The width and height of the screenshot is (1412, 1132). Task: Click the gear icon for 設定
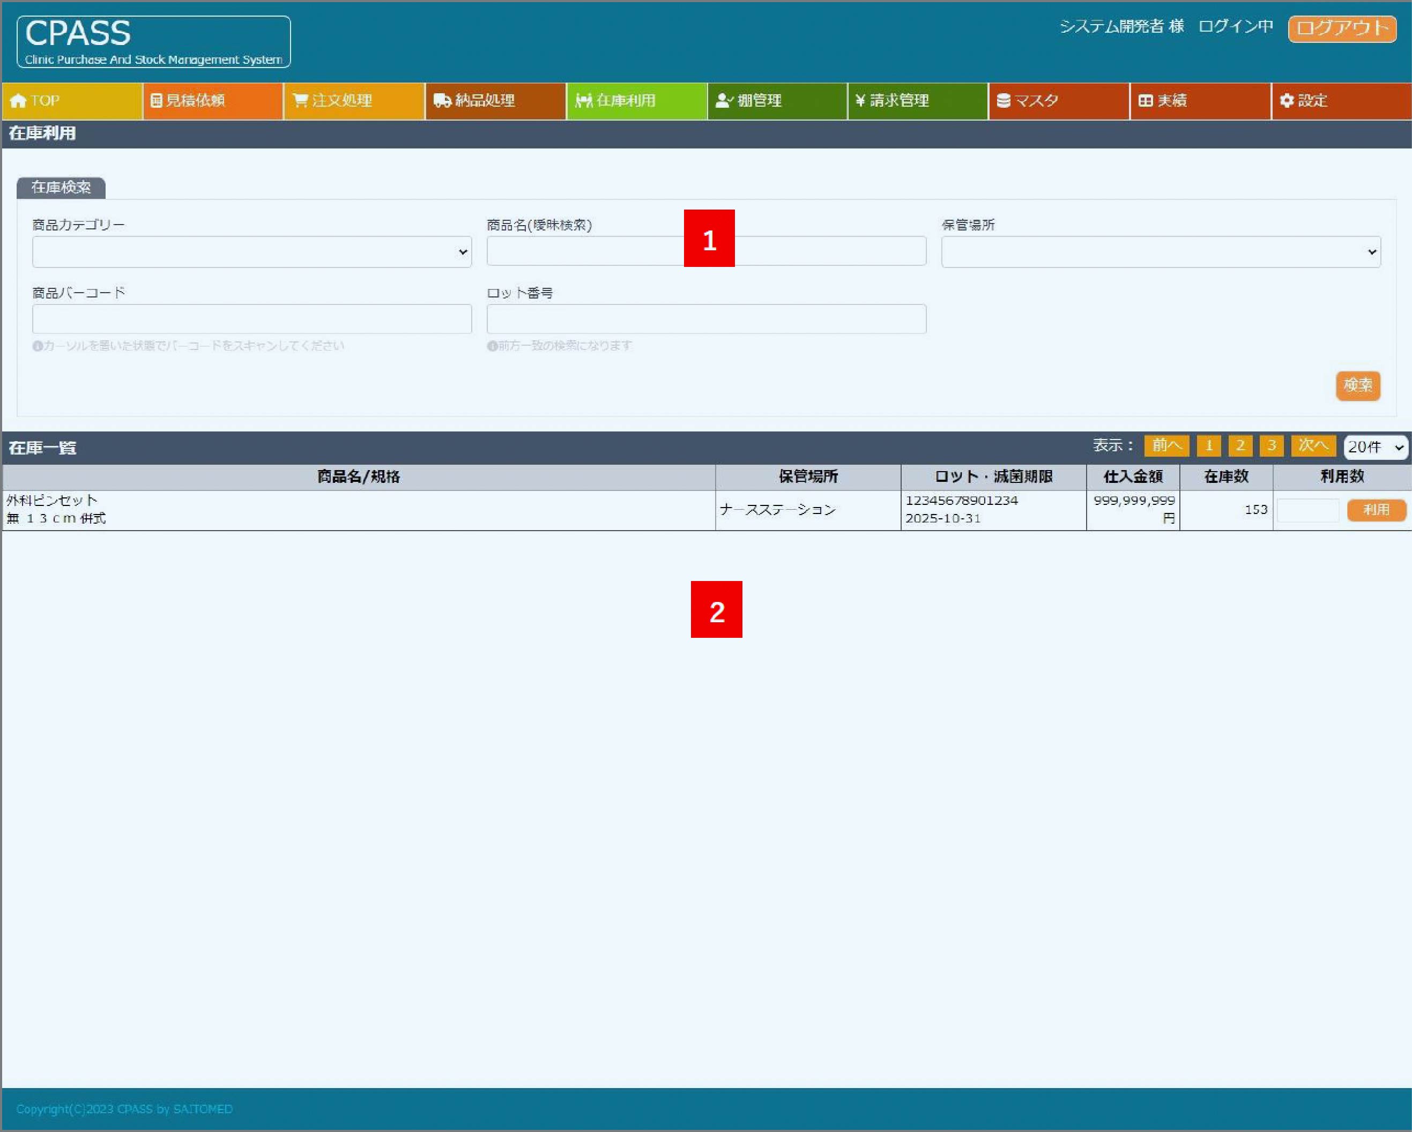pos(1286,101)
